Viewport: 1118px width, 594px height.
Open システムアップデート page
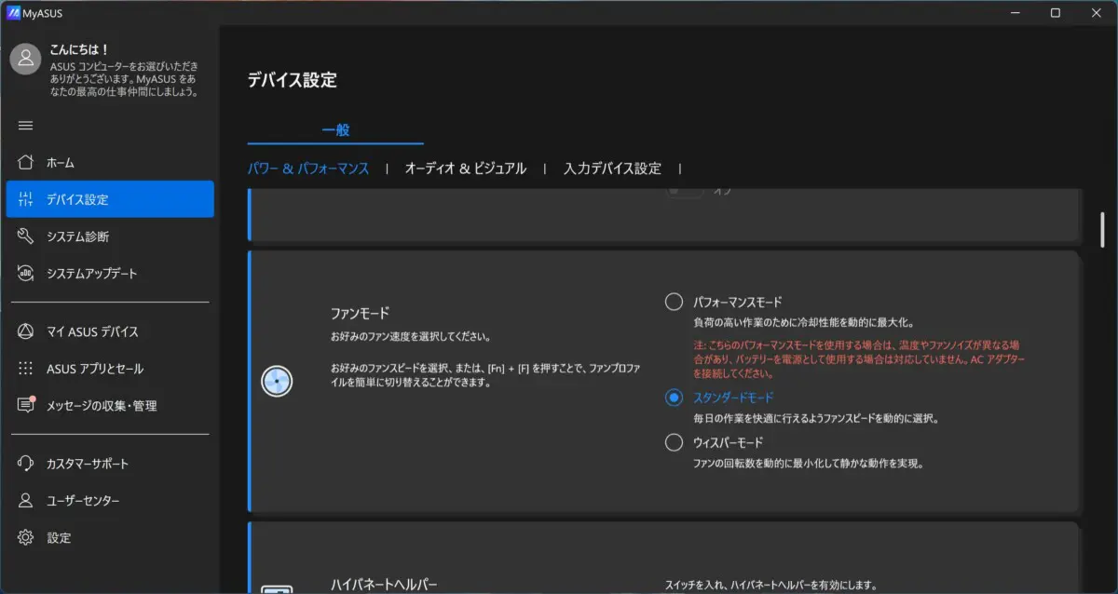coord(110,273)
